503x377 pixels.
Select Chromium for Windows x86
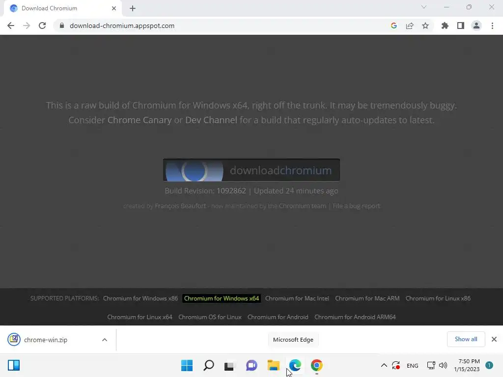140,298
